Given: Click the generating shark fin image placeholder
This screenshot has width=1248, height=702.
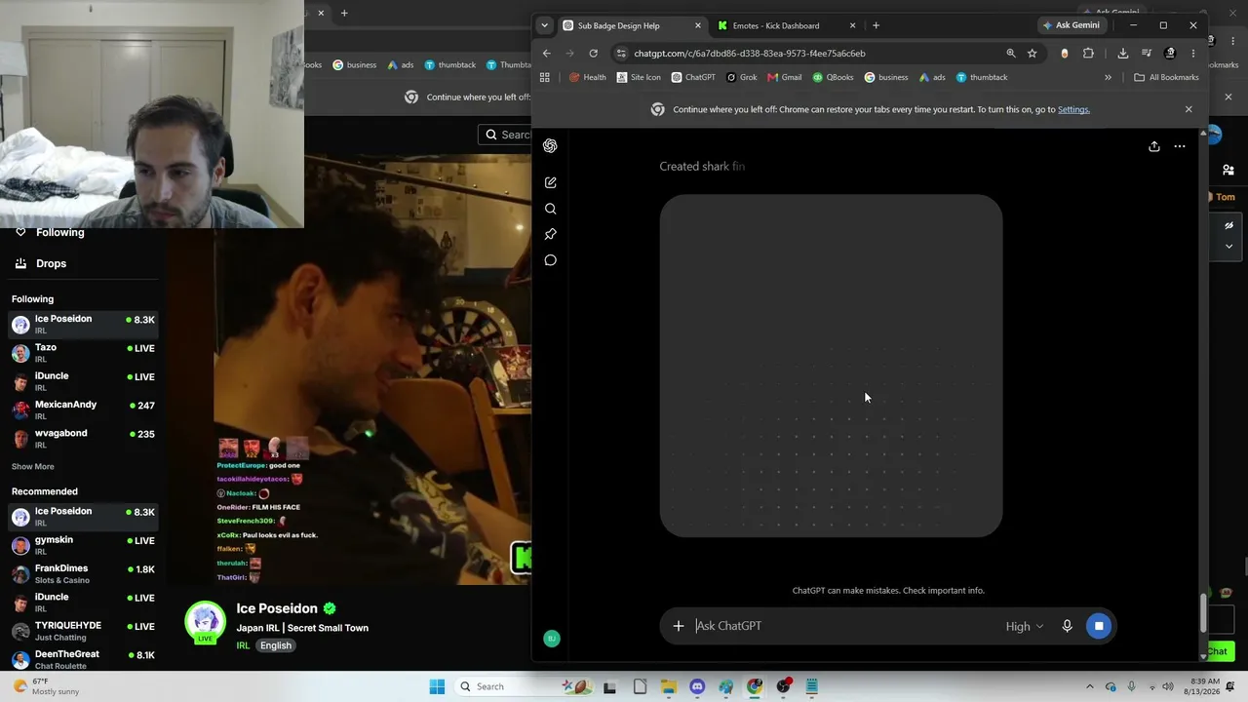Looking at the screenshot, I should (x=831, y=366).
